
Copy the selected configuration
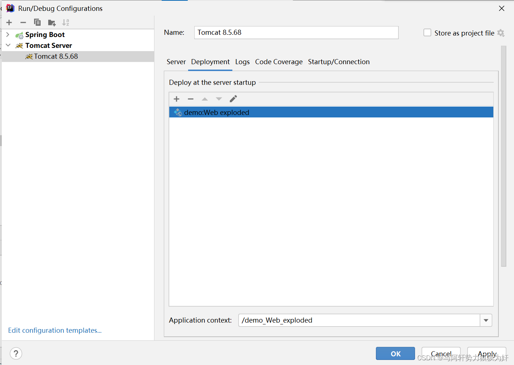pos(37,22)
